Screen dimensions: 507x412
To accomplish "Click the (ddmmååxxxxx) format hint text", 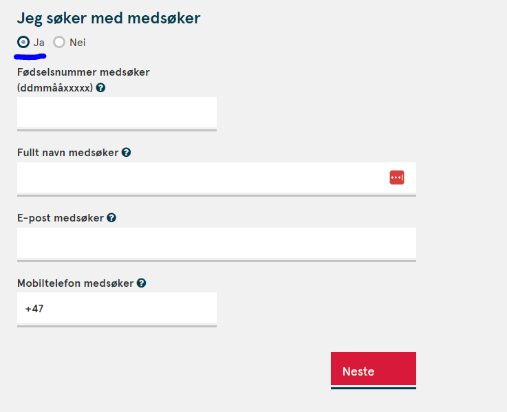I will (55, 88).
